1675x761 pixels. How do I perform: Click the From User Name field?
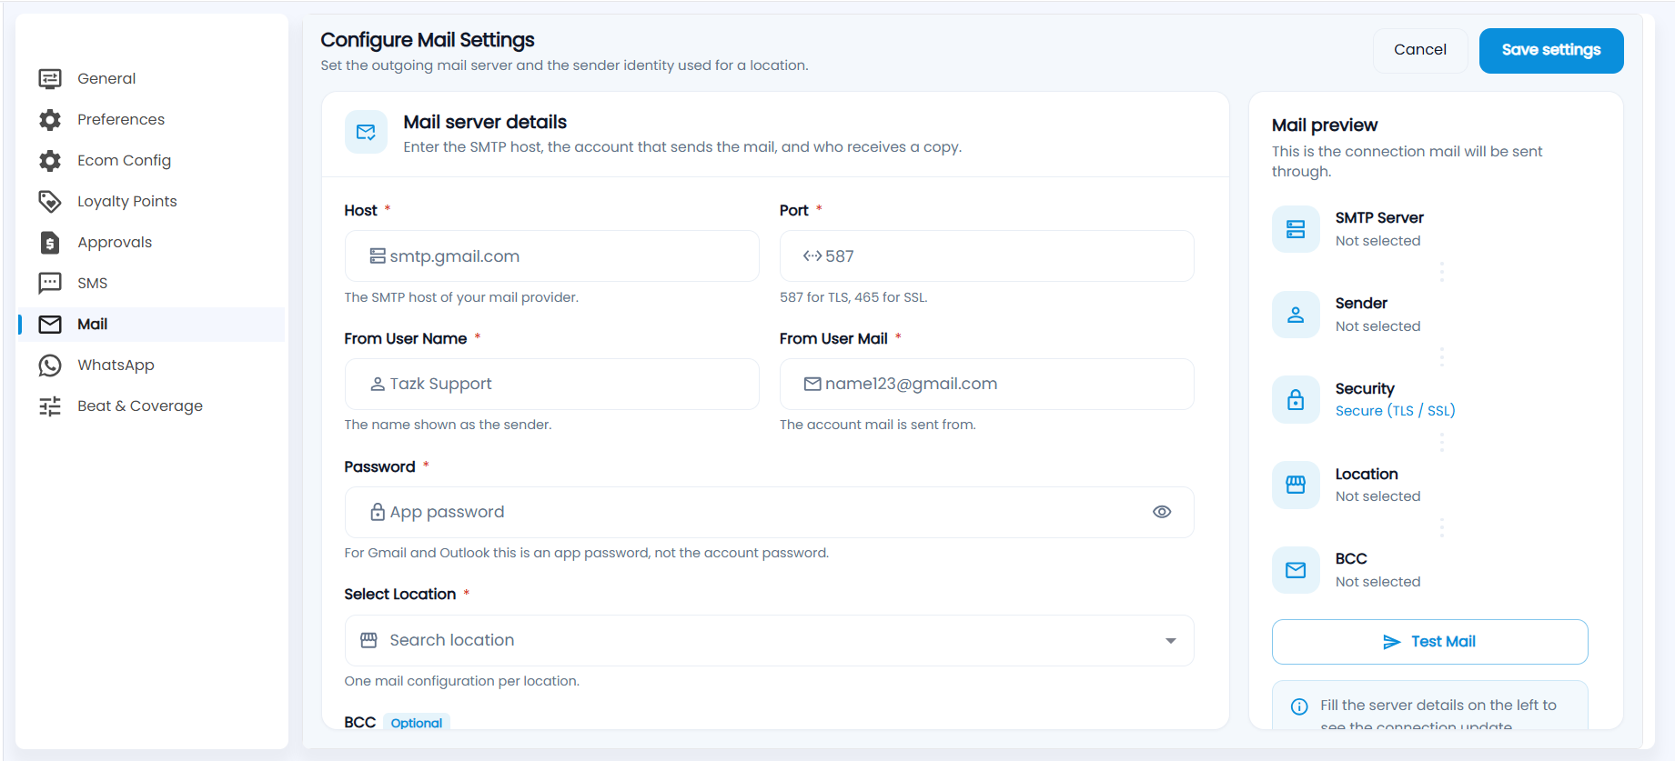pyautogui.click(x=551, y=384)
